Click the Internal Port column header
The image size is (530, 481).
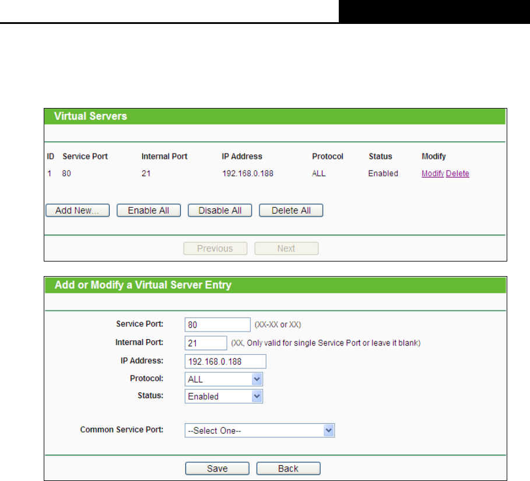coord(164,156)
